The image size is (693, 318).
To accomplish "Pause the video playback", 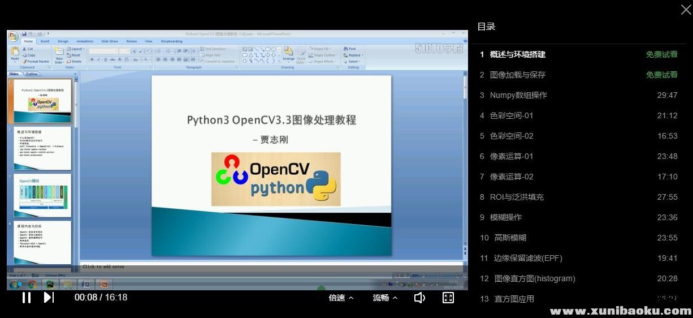I will pos(26,298).
